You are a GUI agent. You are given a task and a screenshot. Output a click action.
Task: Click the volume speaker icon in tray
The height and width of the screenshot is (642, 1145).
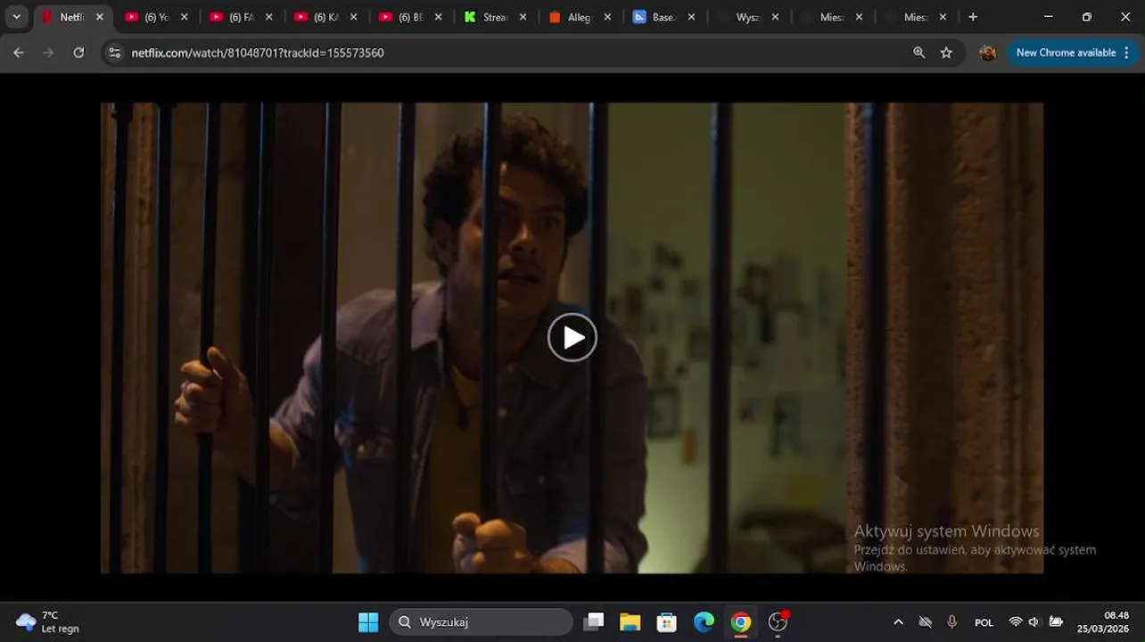(1034, 622)
